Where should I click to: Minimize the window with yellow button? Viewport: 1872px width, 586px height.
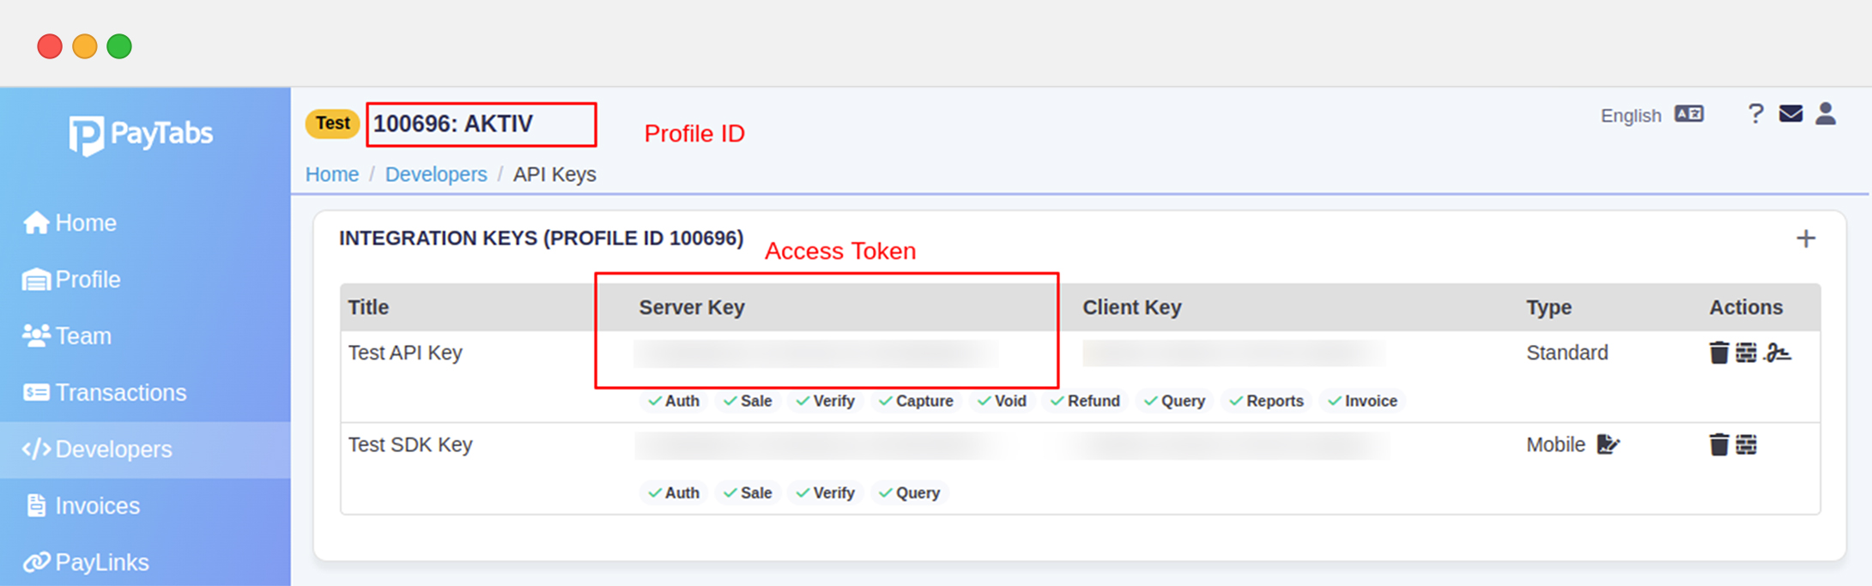84,46
